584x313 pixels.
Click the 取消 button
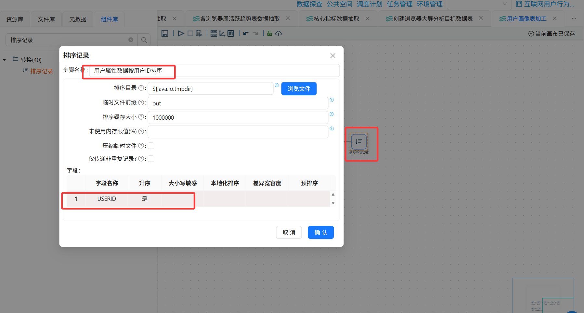(x=289, y=232)
